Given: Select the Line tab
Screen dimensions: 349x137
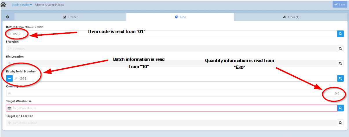Looking at the screenshot, I should (x=180, y=17).
